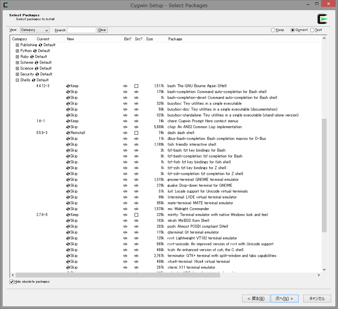The width and height of the screenshot is (338, 309).
Task: Click the 戻る(B) back button
Action: [256, 299]
